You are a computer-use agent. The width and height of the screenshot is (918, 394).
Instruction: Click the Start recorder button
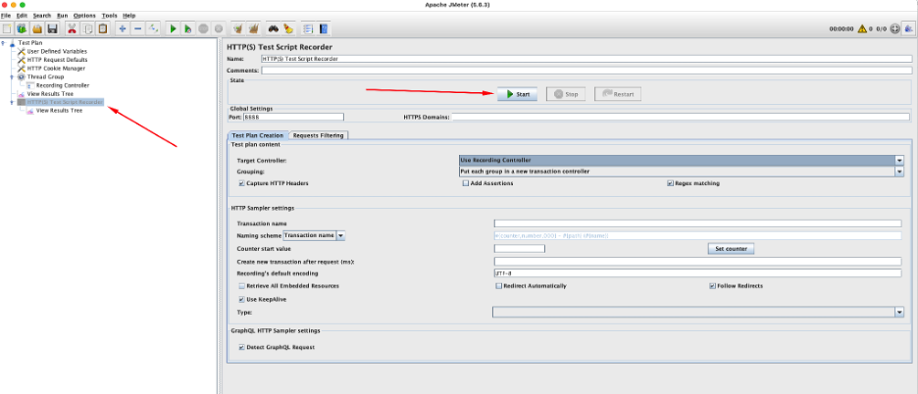518,94
